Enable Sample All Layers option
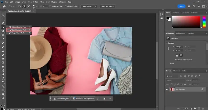The height and width of the screenshot is (110, 208). pyautogui.click(x=50, y=6)
